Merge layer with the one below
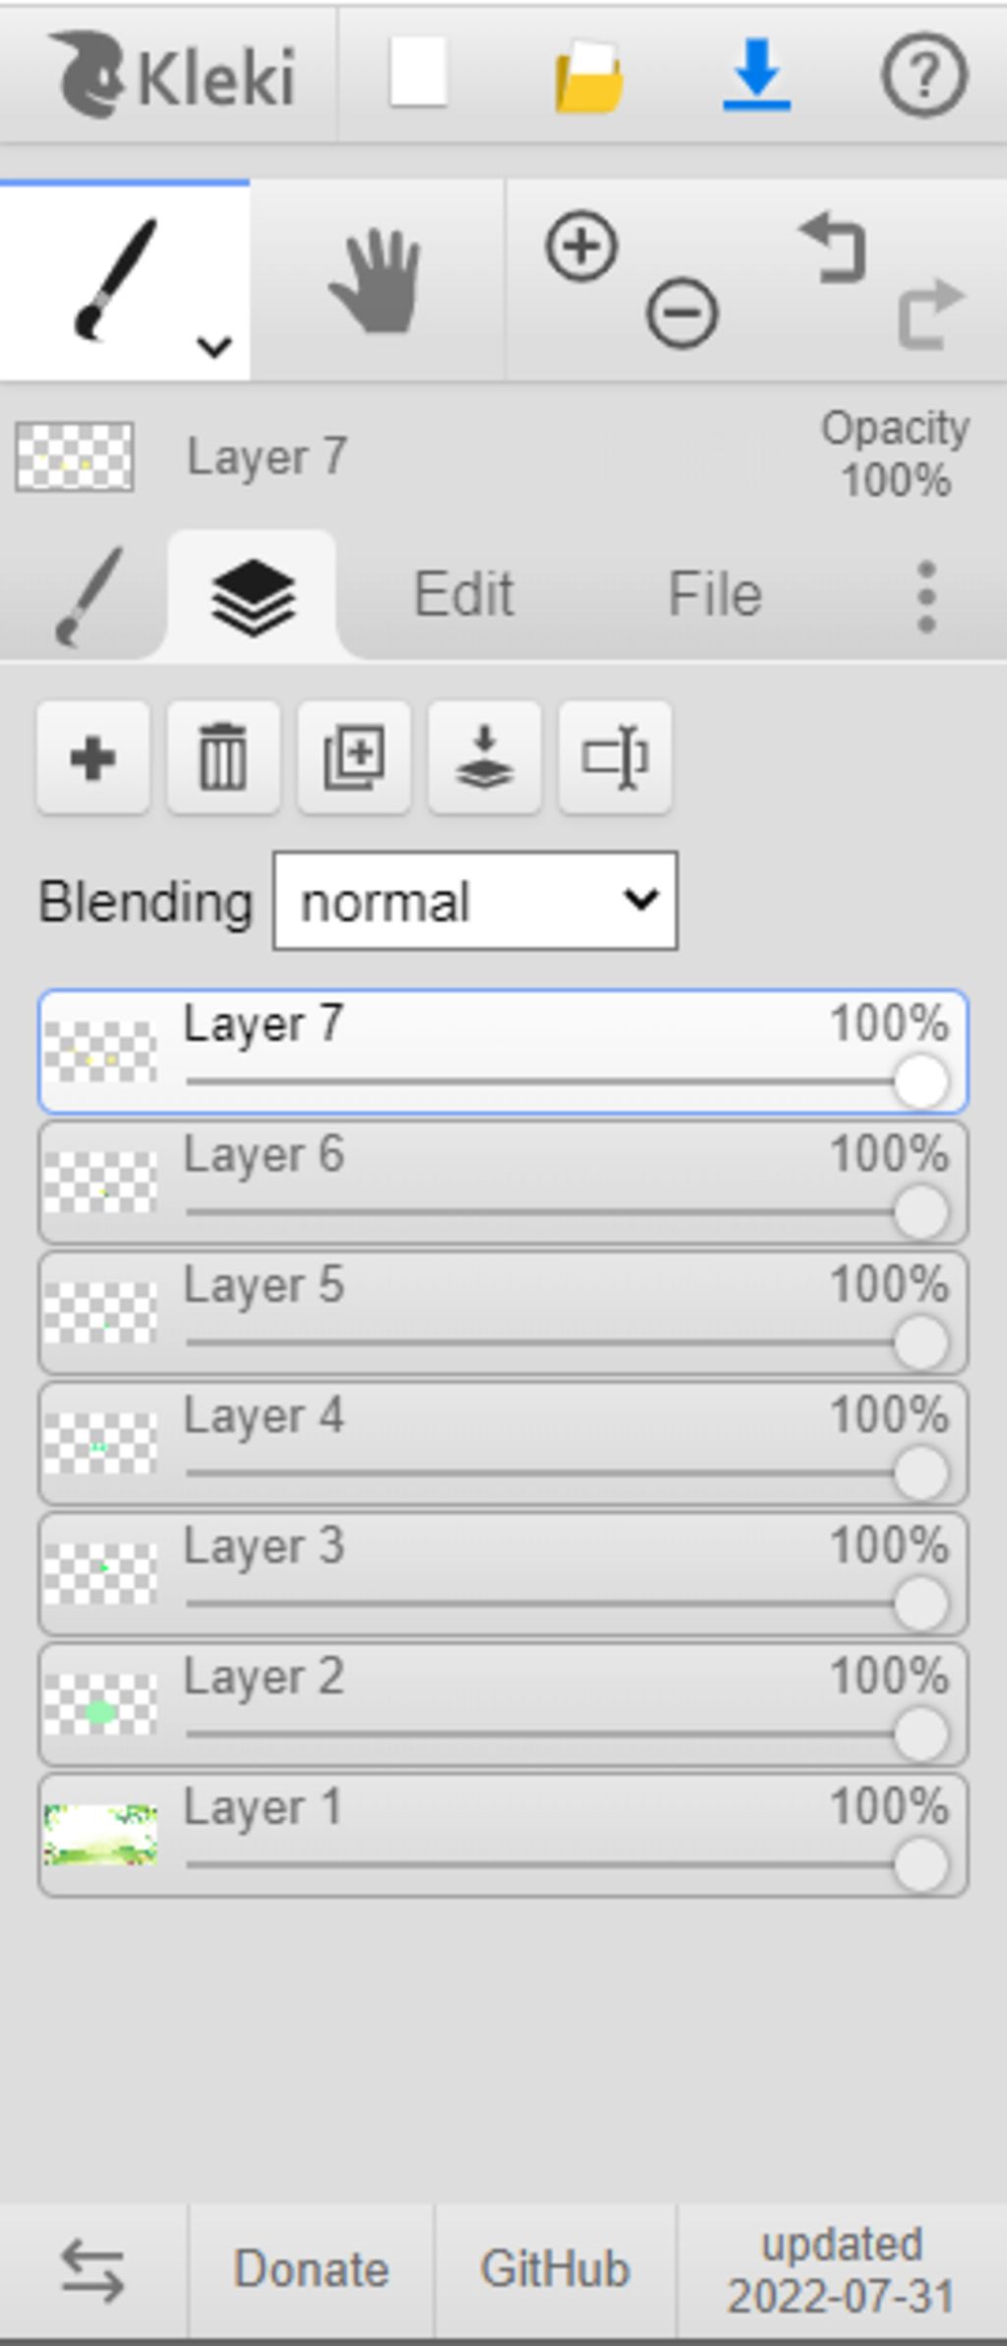 pyautogui.click(x=485, y=758)
